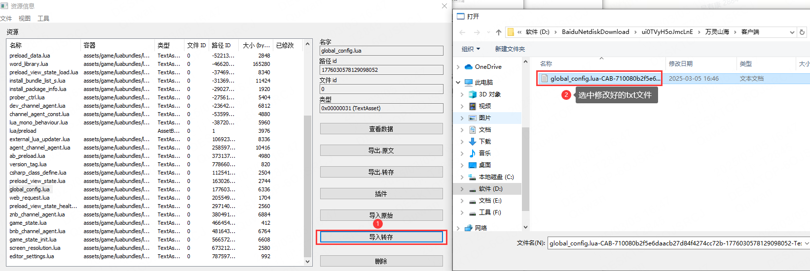Click the 音乐 note icon
The width and height of the screenshot is (810, 271).
[473, 153]
